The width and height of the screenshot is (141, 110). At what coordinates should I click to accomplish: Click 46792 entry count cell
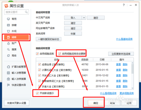tap(85, 65)
